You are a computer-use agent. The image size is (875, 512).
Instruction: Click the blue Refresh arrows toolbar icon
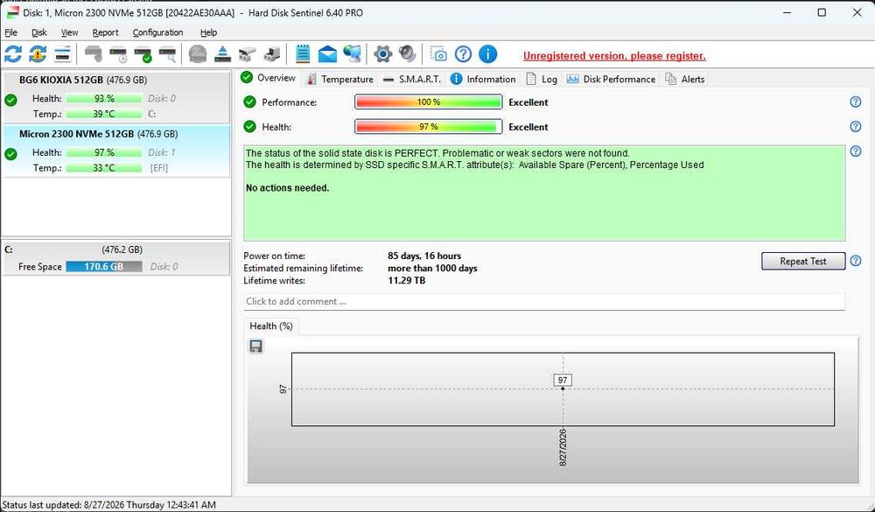(13, 54)
